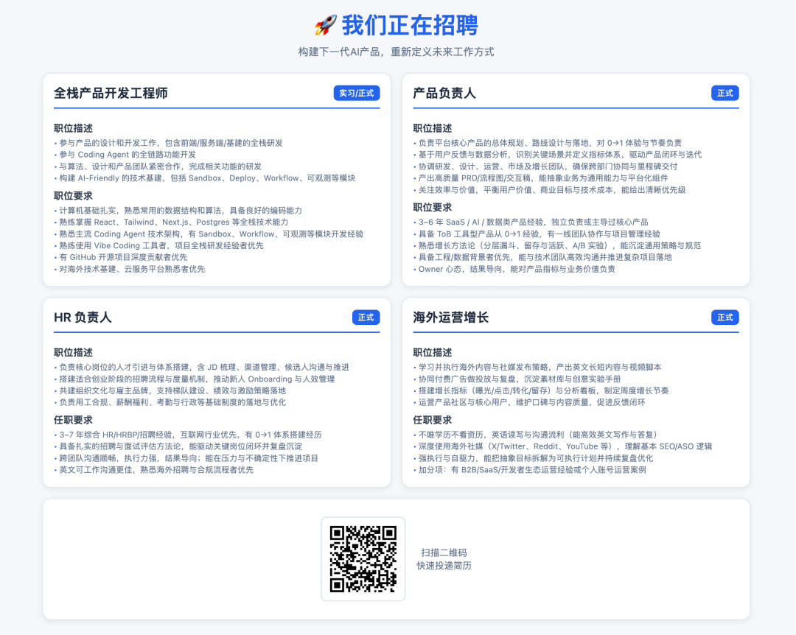Click line 协调研发、设计、运营、市场及增长团队
The height and width of the screenshot is (635, 796).
(x=548, y=166)
